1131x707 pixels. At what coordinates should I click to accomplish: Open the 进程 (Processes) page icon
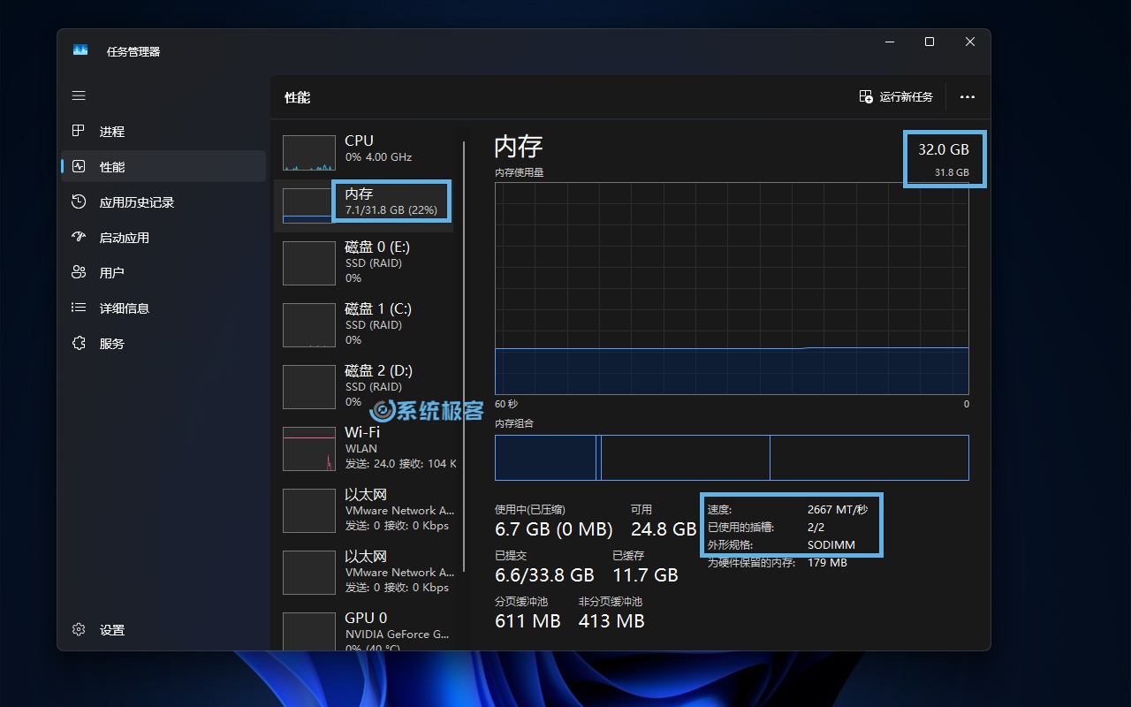pyautogui.click(x=79, y=131)
